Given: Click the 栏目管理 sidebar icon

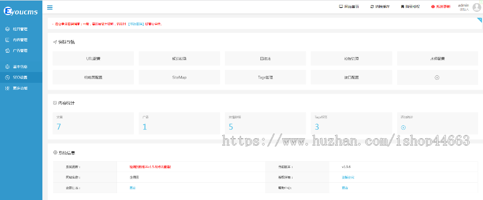Looking at the screenshot, I should 8,29.
